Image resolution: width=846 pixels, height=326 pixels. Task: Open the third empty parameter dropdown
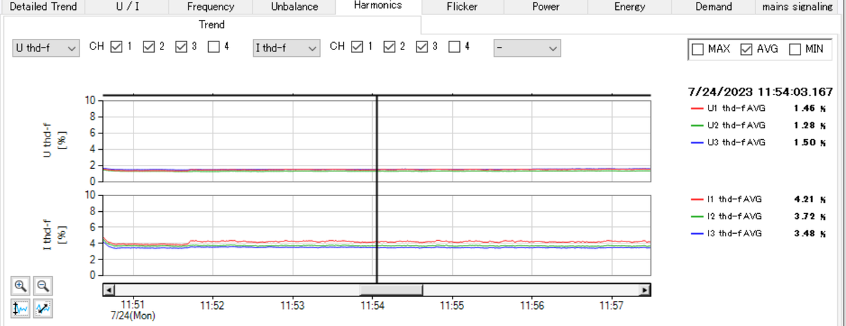click(527, 48)
